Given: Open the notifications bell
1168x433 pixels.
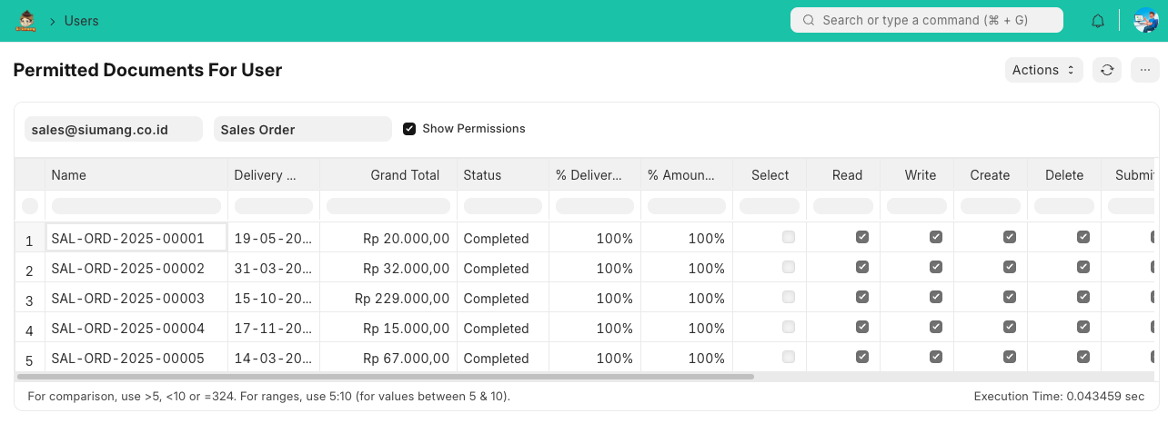Looking at the screenshot, I should pyautogui.click(x=1098, y=21).
